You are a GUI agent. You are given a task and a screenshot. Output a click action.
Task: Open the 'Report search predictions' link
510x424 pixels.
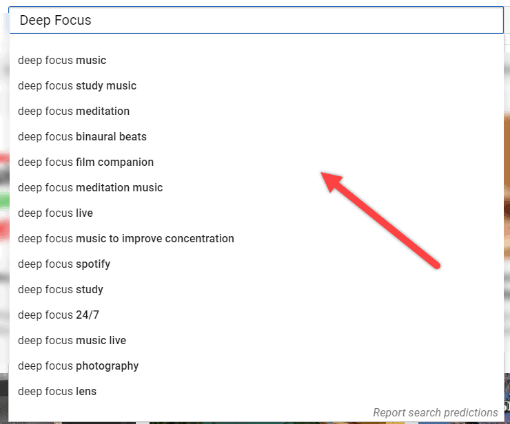[435, 413]
